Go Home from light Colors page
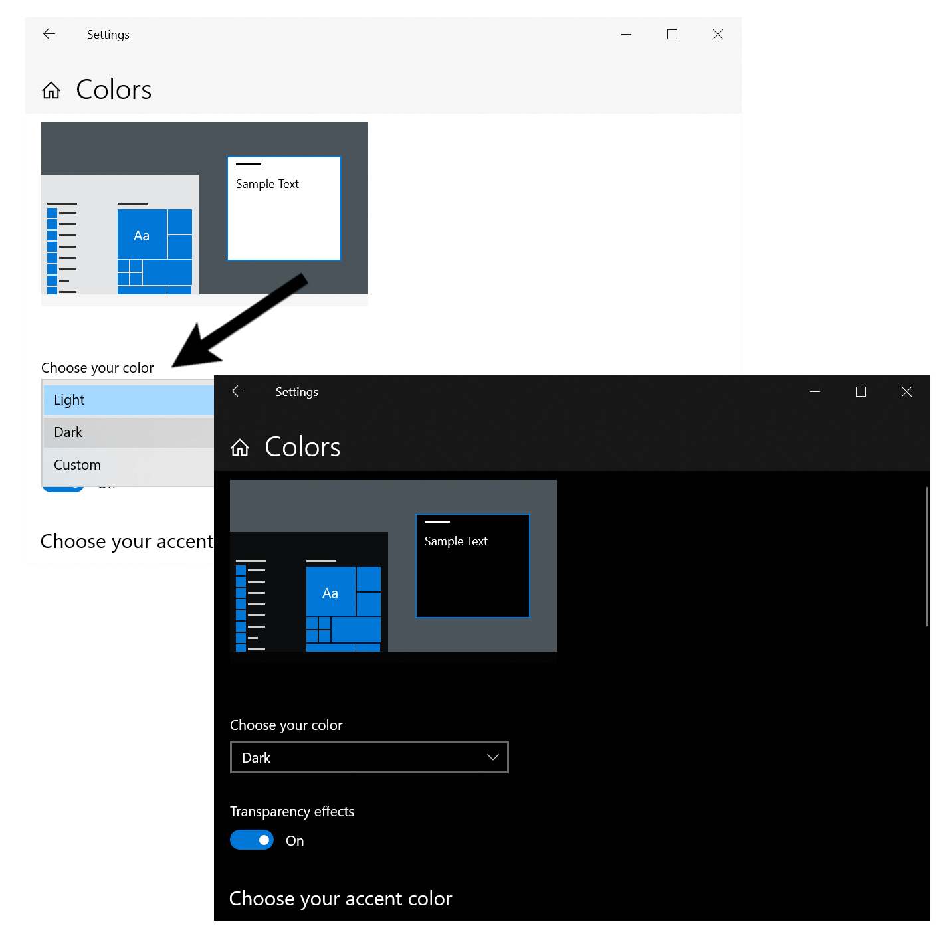939x936 pixels. tap(51, 90)
